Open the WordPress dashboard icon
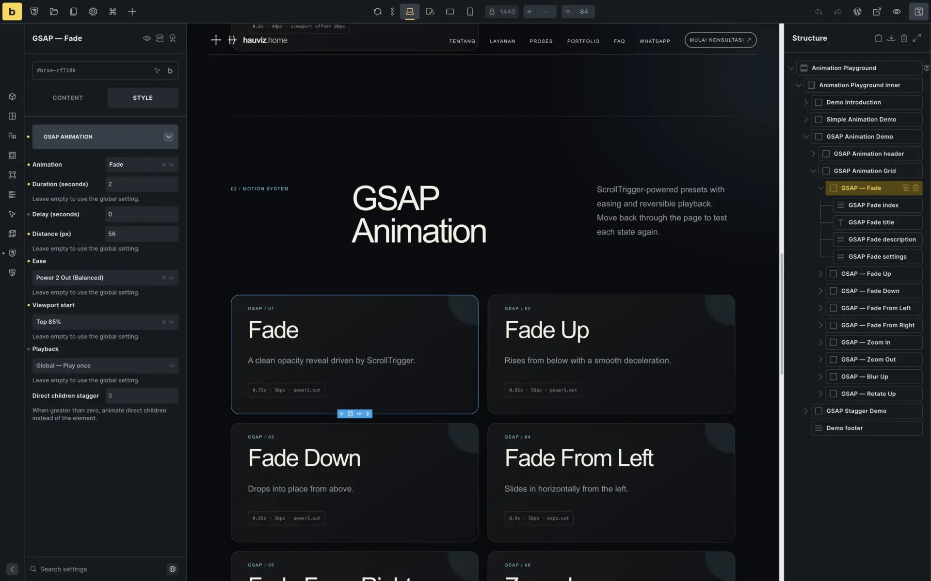The height and width of the screenshot is (581, 931). tap(857, 12)
